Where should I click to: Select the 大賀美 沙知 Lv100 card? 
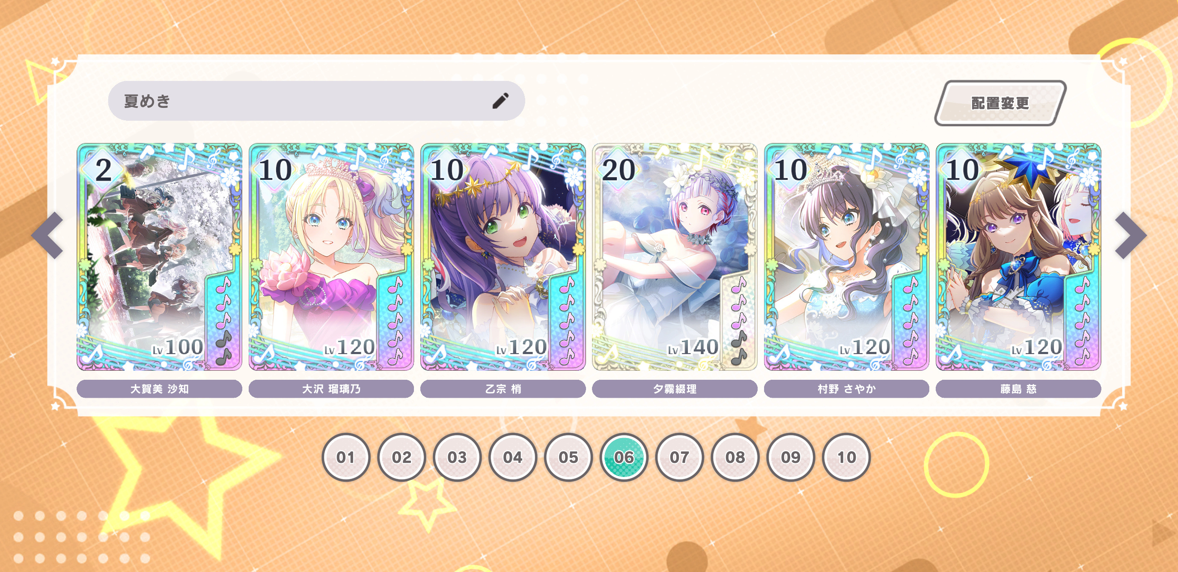point(159,257)
